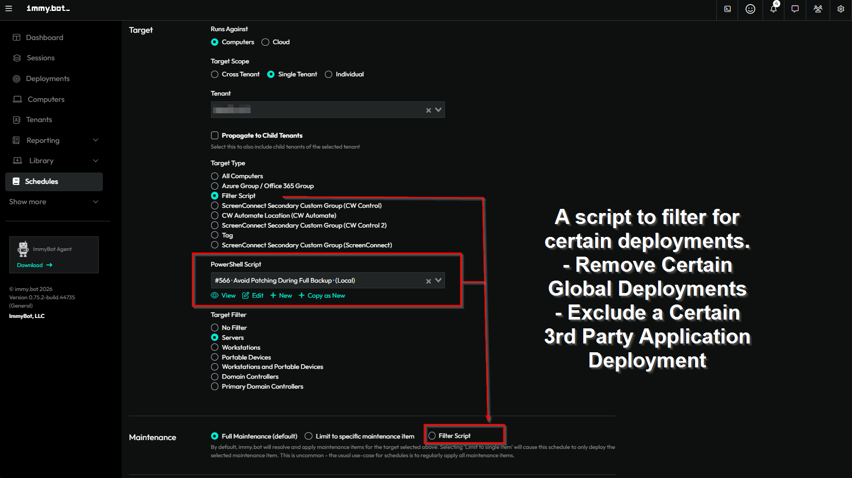Select the Cloud radio option
Screen dimensions: 852x478
click(x=266, y=42)
